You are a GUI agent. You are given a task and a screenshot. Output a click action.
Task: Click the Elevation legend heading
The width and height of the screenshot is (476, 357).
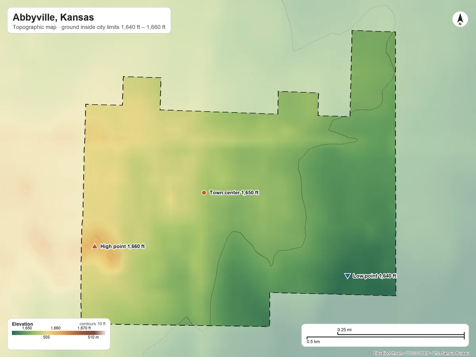click(23, 324)
